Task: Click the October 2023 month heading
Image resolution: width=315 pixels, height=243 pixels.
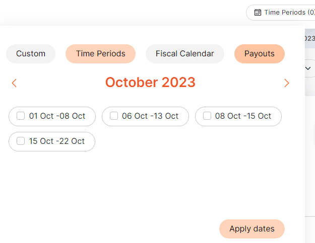Action: click(150, 83)
